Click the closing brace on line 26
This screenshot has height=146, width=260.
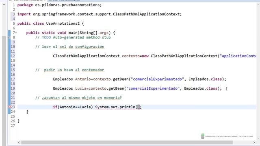click(x=19, y=121)
